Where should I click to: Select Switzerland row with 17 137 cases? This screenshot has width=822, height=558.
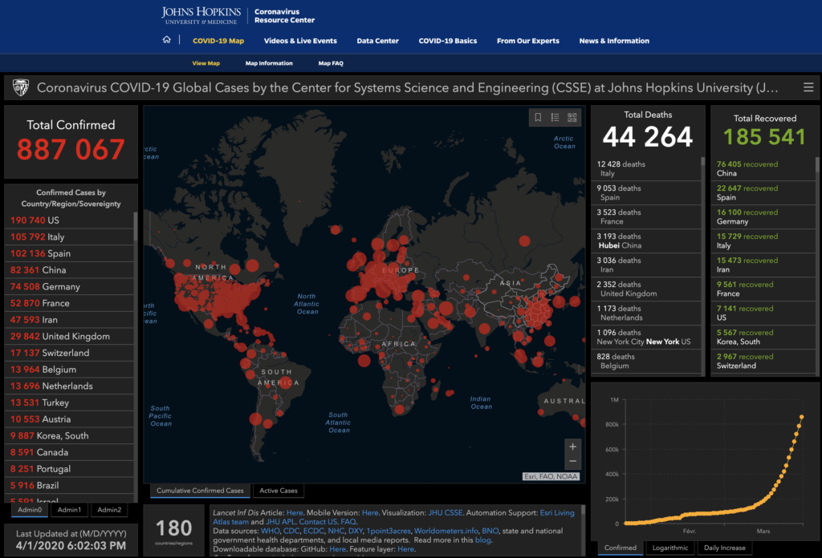(69, 353)
